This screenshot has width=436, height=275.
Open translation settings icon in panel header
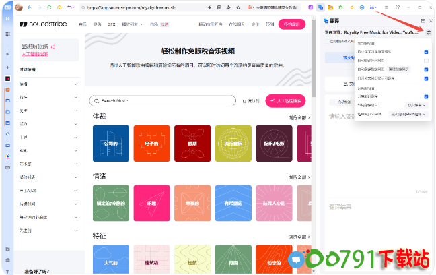(x=429, y=32)
